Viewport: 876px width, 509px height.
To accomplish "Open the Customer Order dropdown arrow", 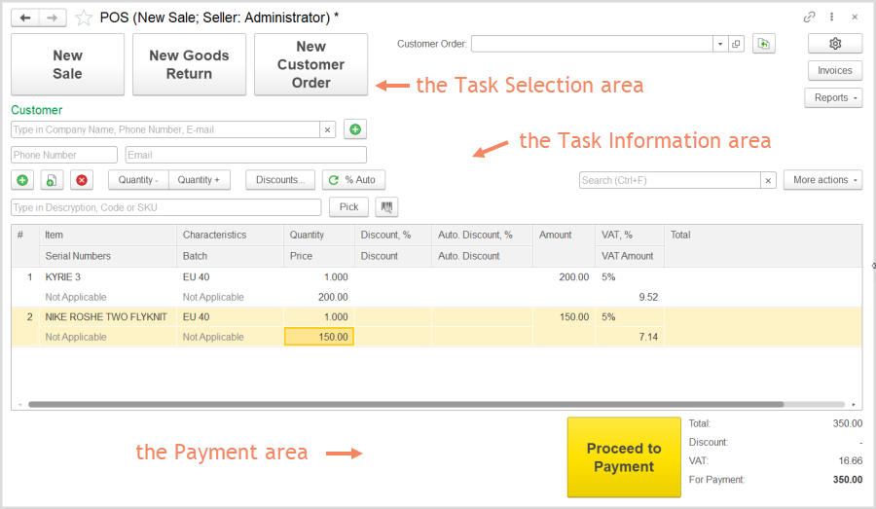I will click(x=720, y=44).
